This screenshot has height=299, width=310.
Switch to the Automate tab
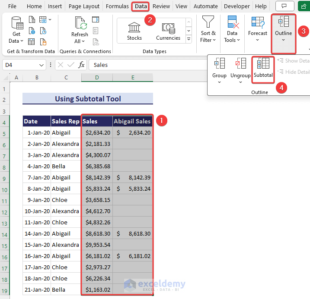206,6
